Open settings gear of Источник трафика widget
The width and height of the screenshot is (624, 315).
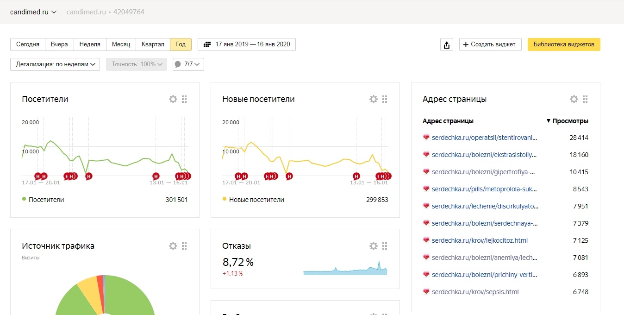(x=173, y=246)
